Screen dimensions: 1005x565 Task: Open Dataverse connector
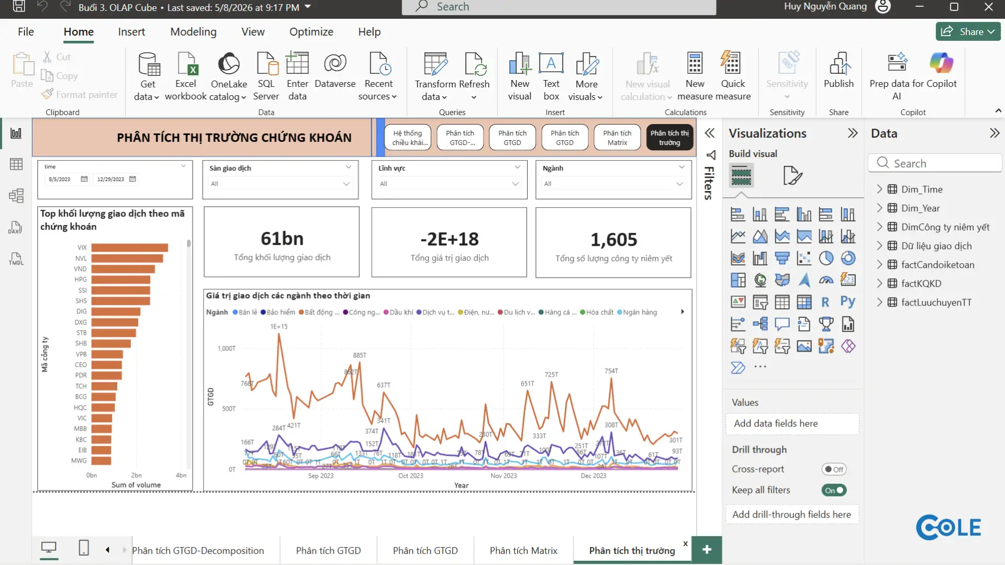click(335, 71)
